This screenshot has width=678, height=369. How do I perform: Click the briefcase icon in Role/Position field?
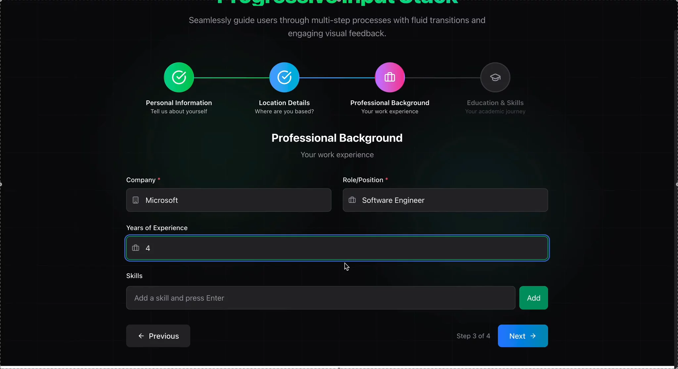(x=352, y=200)
